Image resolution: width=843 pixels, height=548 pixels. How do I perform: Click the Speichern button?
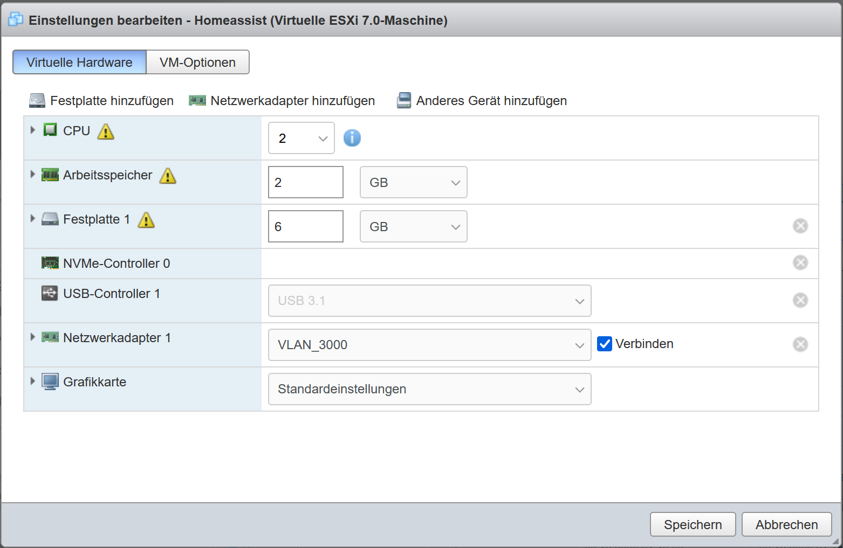click(x=693, y=524)
